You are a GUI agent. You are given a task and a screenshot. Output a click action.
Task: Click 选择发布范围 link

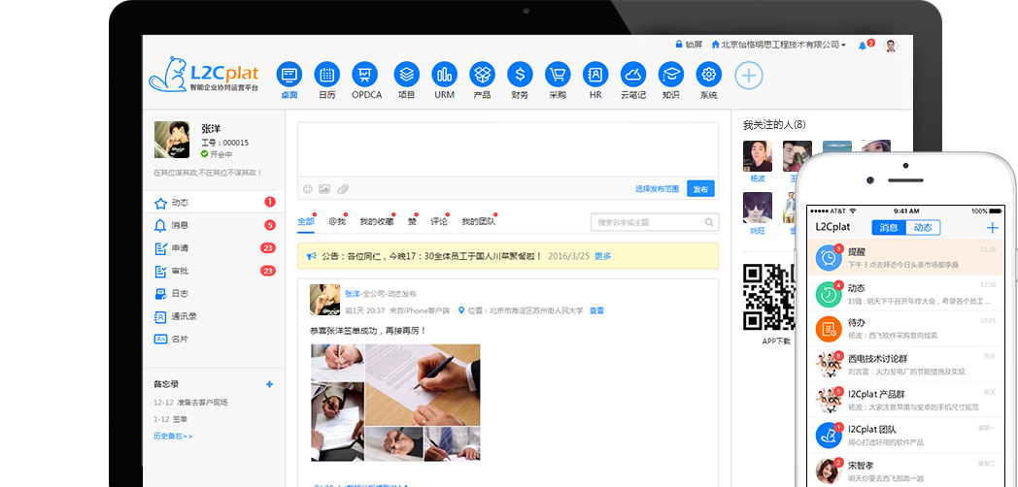[x=657, y=189]
